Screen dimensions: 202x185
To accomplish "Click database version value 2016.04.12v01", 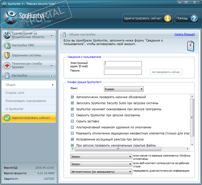I will click(x=45, y=168).
